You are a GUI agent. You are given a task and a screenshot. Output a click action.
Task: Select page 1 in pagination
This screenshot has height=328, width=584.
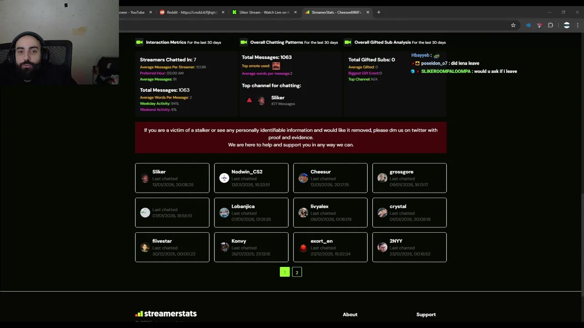point(285,272)
